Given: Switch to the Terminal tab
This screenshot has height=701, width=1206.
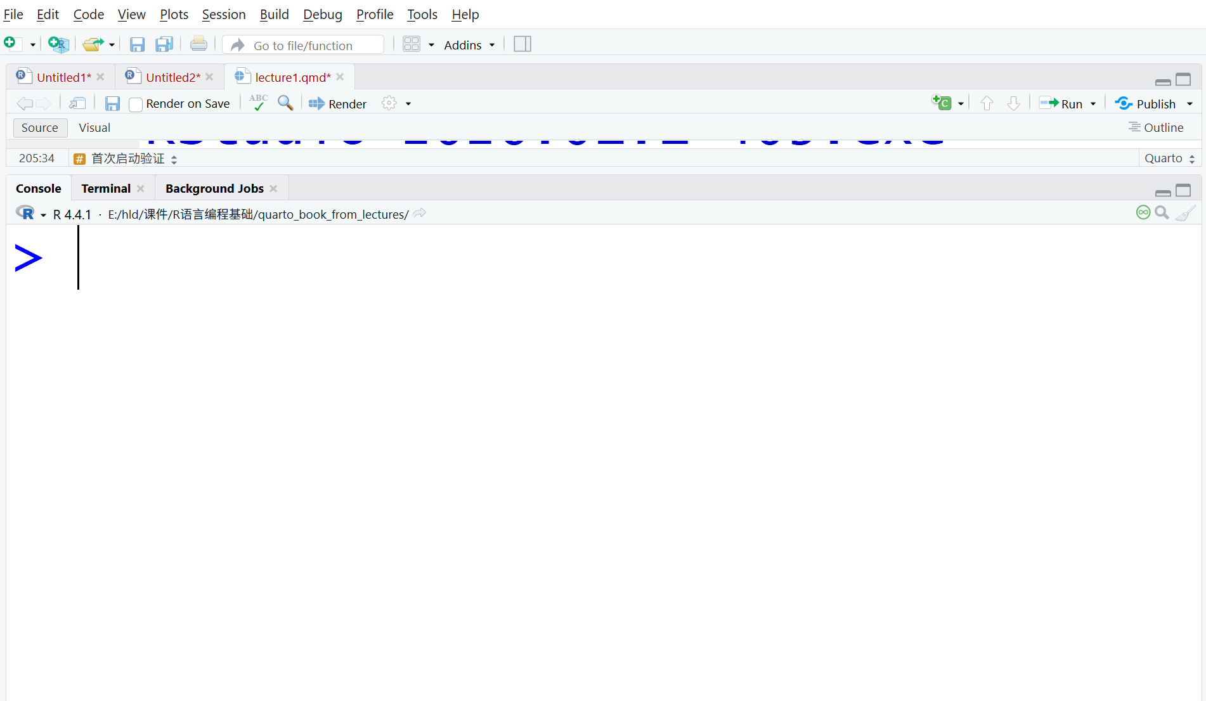Looking at the screenshot, I should click(x=106, y=188).
